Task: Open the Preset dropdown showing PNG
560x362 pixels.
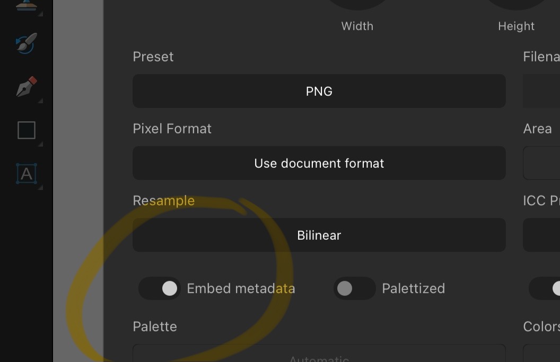Action: (x=319, y=91)
